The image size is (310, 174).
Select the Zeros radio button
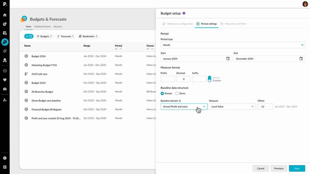click(x=177, y=94)
